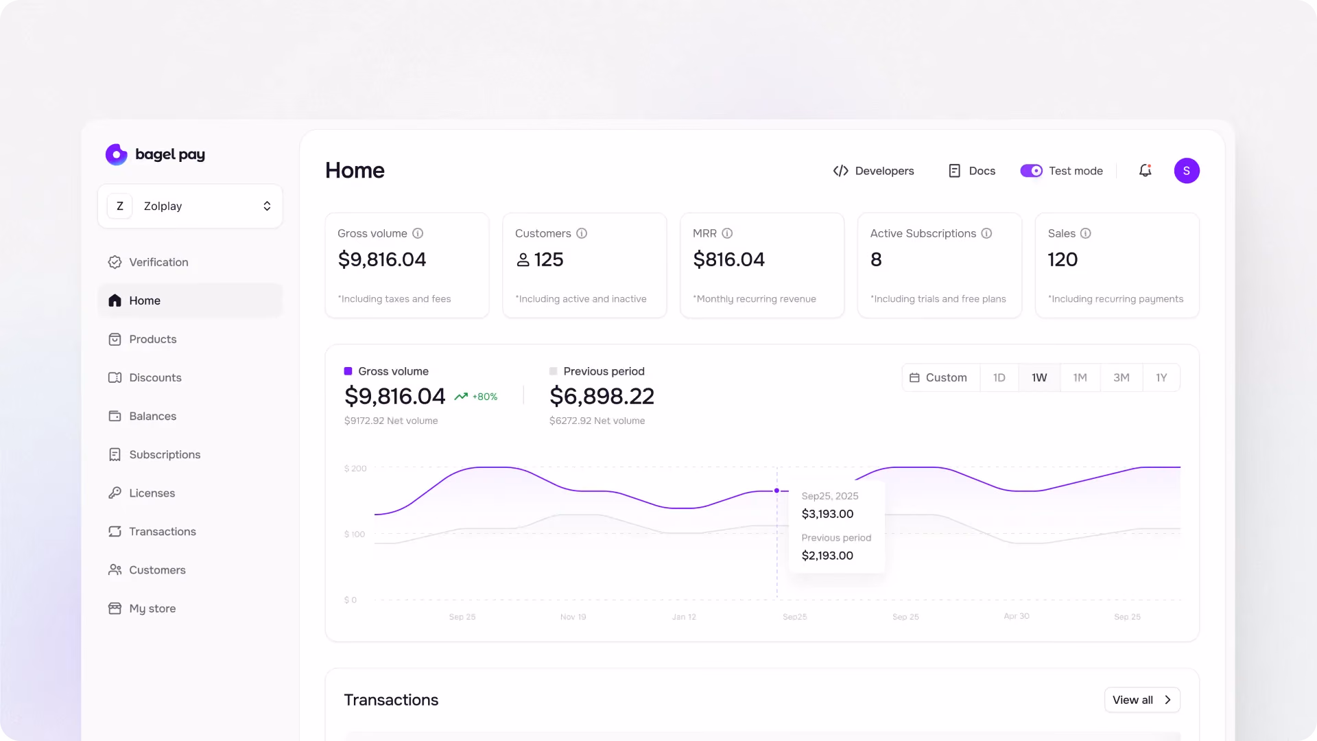
Task: Open the S user avatar menu
Action: point(1187,171)
